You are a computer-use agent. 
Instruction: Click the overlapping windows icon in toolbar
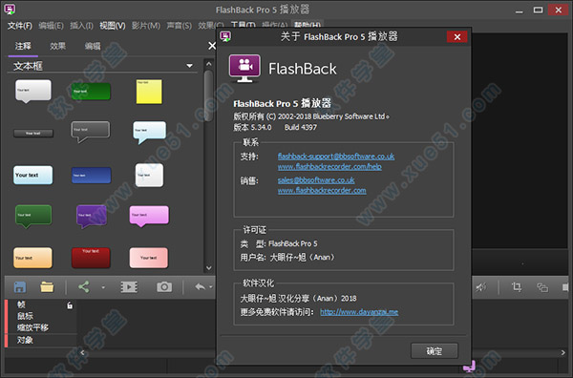tap(542, 287)
